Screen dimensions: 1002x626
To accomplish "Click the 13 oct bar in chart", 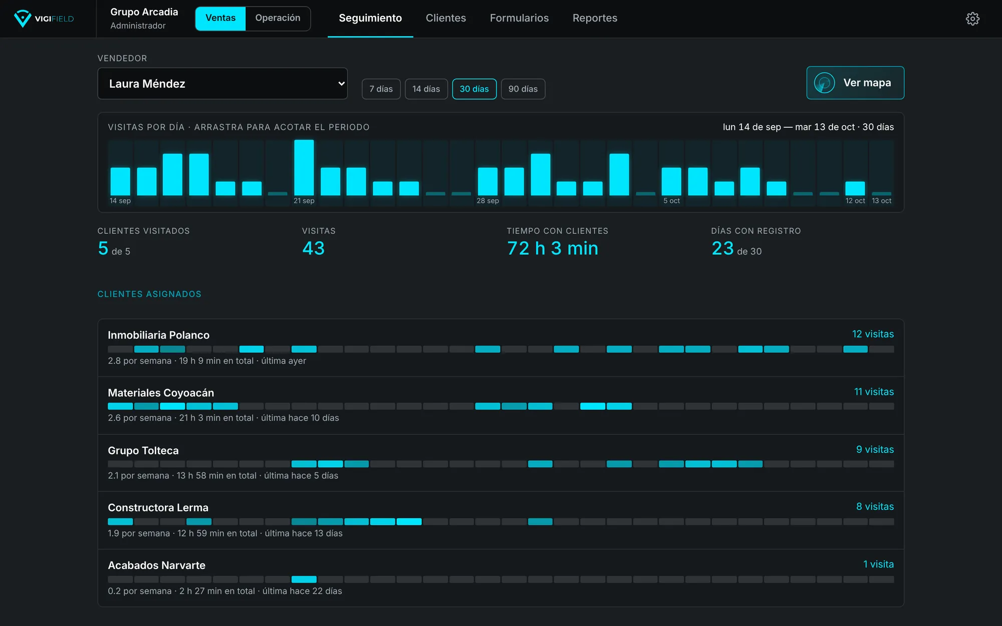I will [881, 193].
